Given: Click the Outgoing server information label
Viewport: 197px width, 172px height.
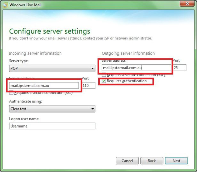Looking at the screenshot, I should tap(128, 53).
